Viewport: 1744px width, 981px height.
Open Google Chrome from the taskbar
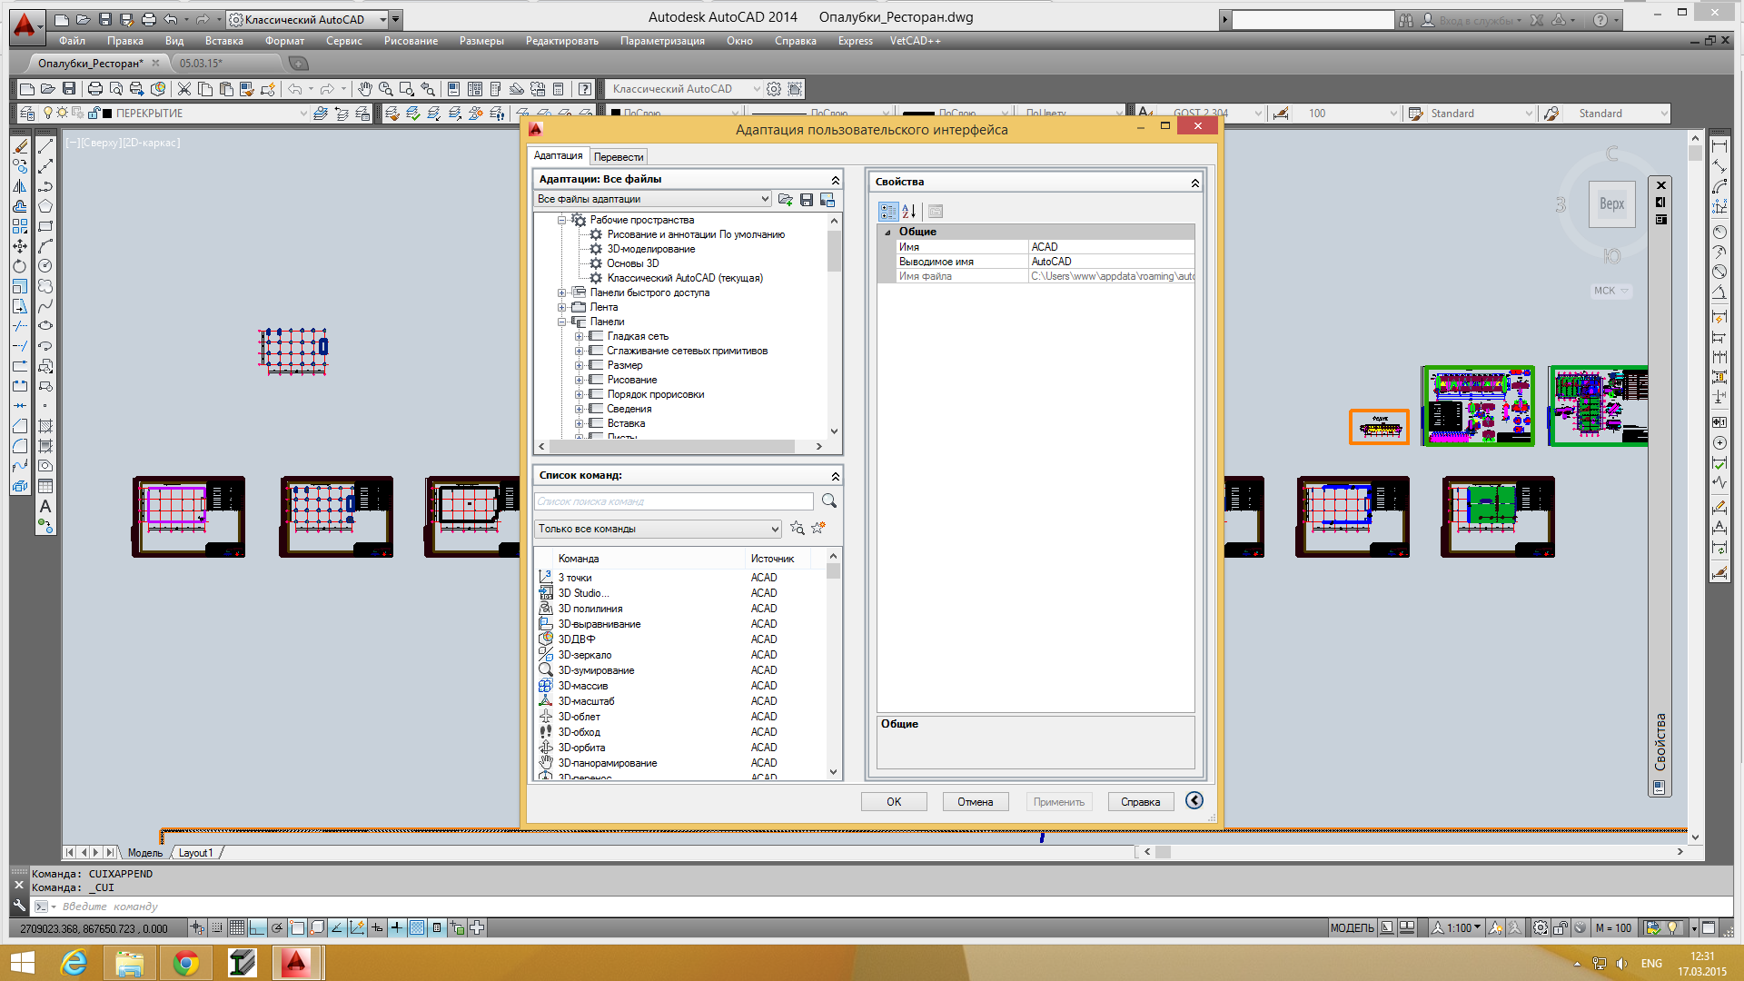pos(185,963)
